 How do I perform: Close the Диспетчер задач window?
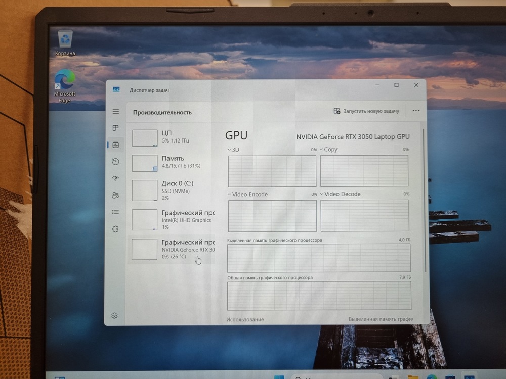coord(416,85)
